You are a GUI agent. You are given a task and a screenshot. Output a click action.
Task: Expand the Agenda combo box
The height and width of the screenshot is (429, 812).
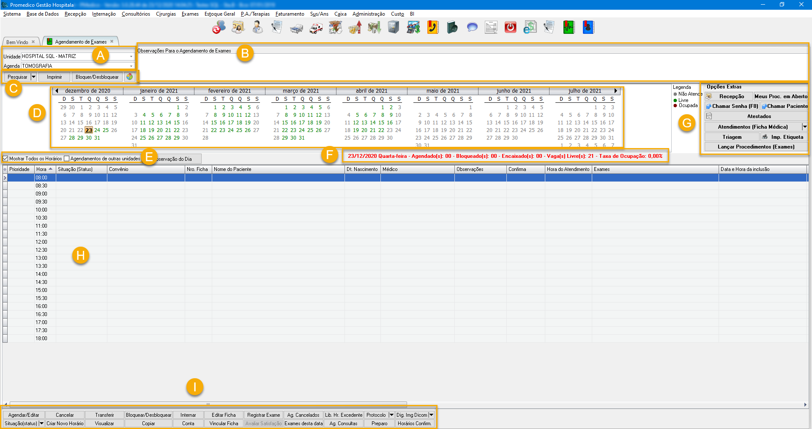pyautogui.click(x=131, y=66)
